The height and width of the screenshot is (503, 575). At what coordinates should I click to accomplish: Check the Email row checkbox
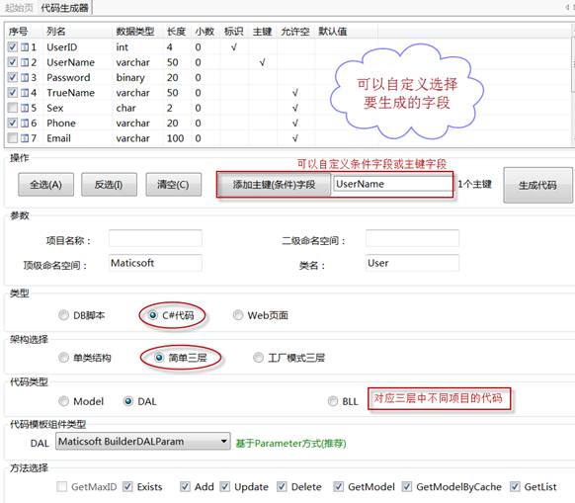(13, 138)
